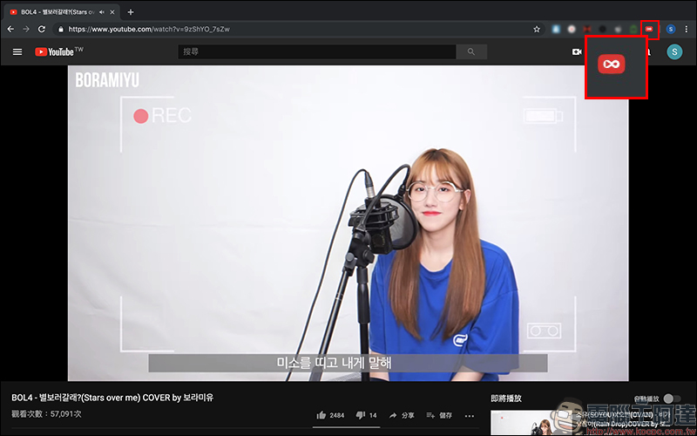The width and height of the screenshot is (697, 436).
Task: Click the browser forward arrow
Action: 26,29
